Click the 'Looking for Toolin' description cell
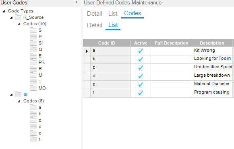The height and width of the screenshot is (149, 234). [212, 59]
